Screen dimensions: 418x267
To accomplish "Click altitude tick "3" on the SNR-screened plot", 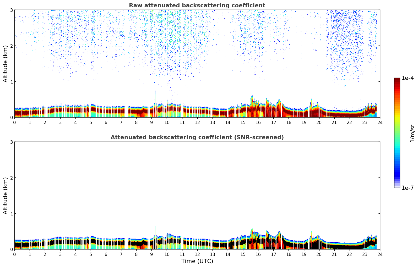I will click(12, 142).
